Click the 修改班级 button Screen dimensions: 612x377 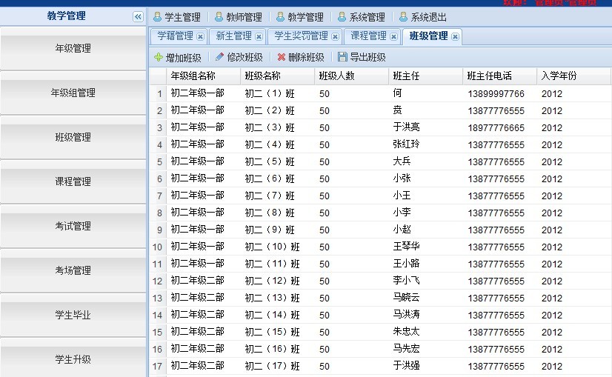(239, 57)
